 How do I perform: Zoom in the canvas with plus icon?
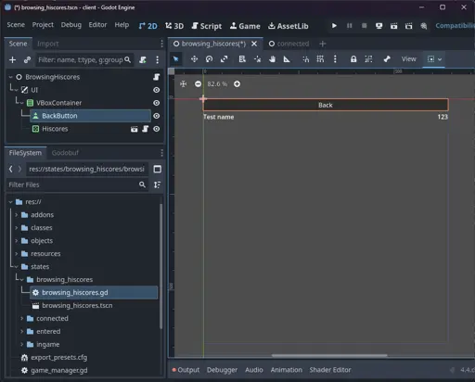pyautogui.click(x=237, y=83)
